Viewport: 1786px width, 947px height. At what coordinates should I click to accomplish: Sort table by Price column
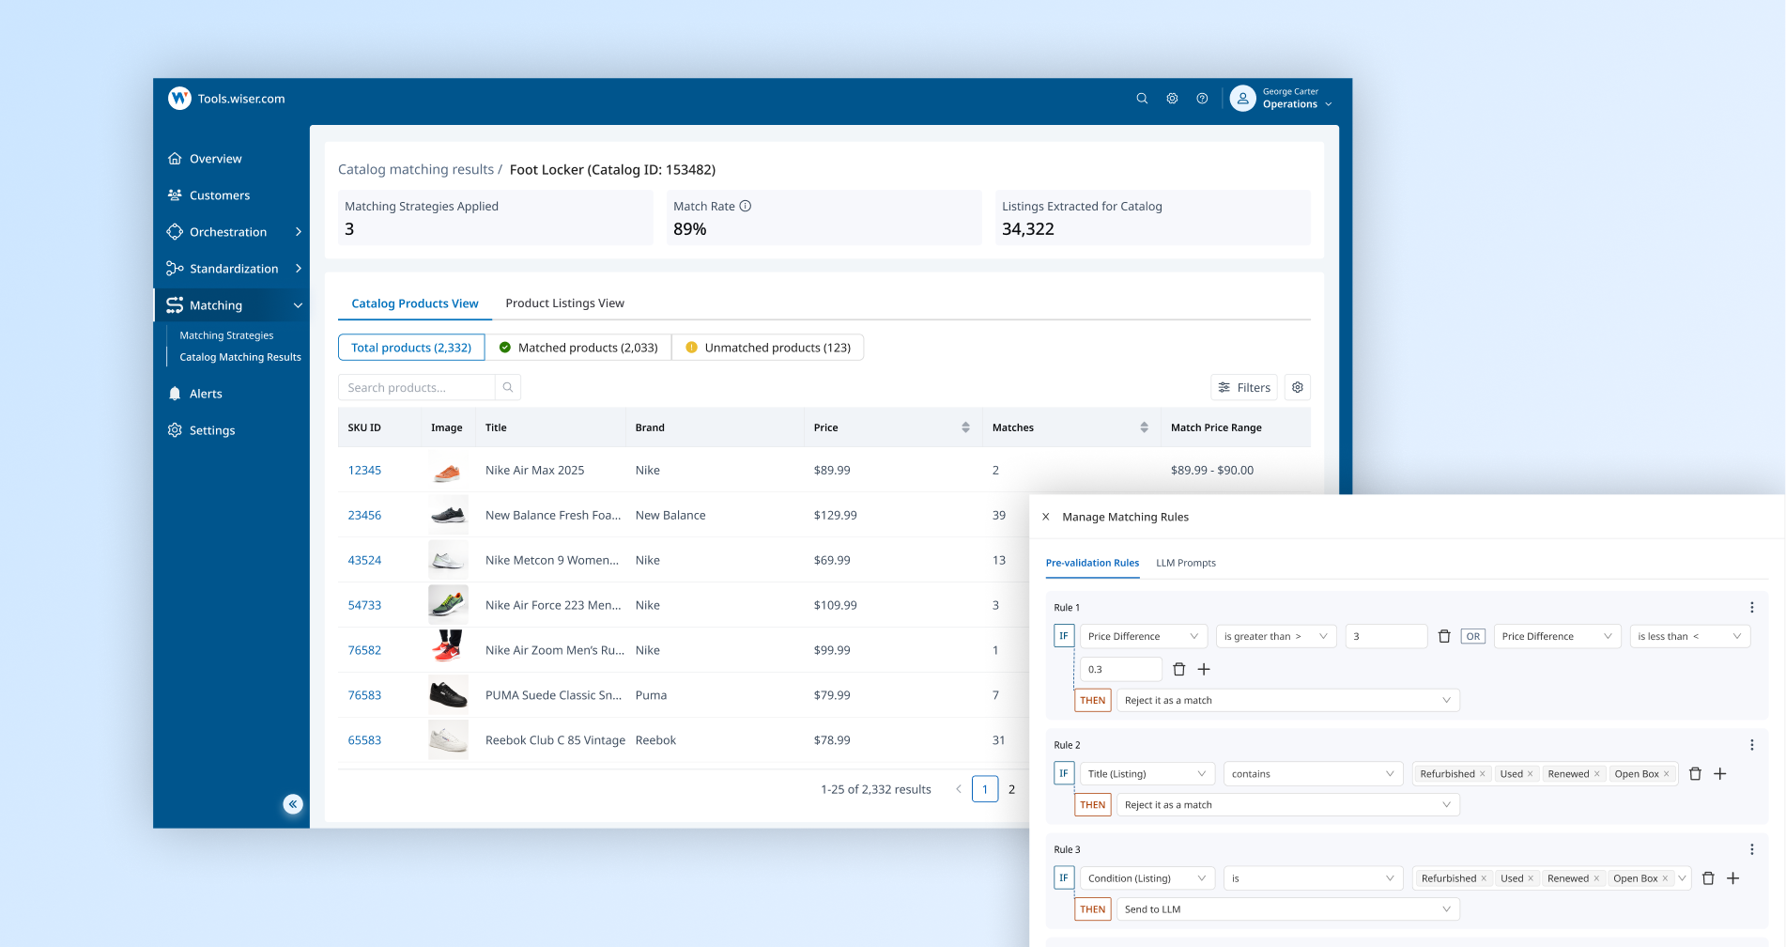965,427
